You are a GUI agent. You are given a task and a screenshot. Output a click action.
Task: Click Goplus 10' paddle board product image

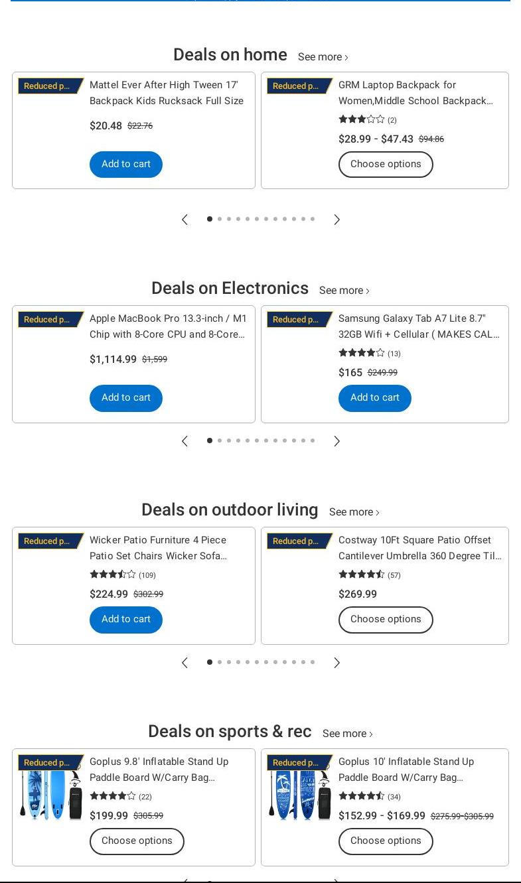299,794
